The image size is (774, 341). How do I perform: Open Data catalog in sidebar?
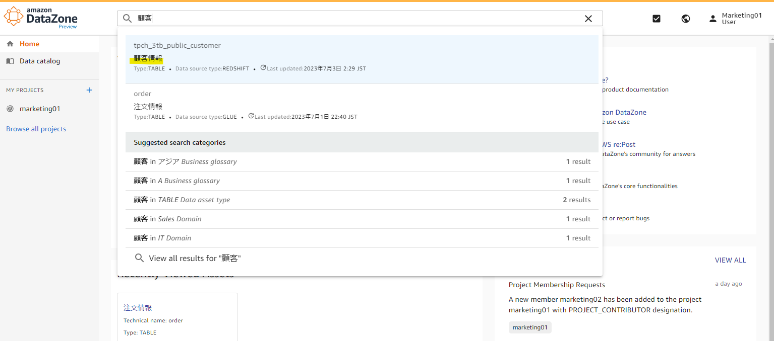pyautogui.click(x=49, y=61)
